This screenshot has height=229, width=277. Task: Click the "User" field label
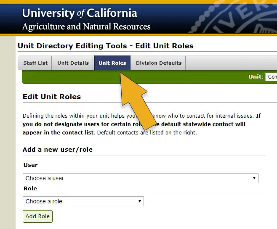30,165
